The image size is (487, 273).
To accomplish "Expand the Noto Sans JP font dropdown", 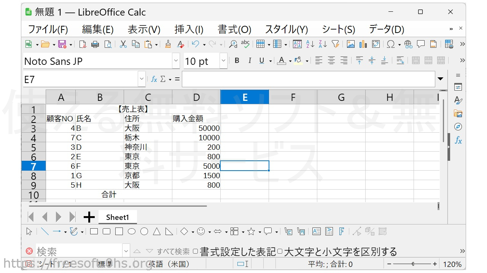I will pyautogui.click(x=176, y=61).
